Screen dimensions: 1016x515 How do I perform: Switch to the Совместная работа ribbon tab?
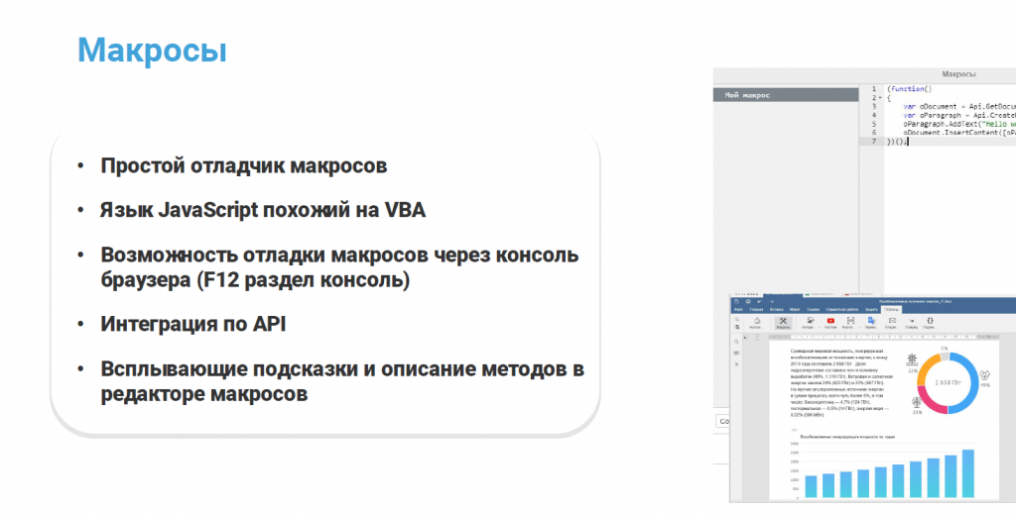coord(842,309)
